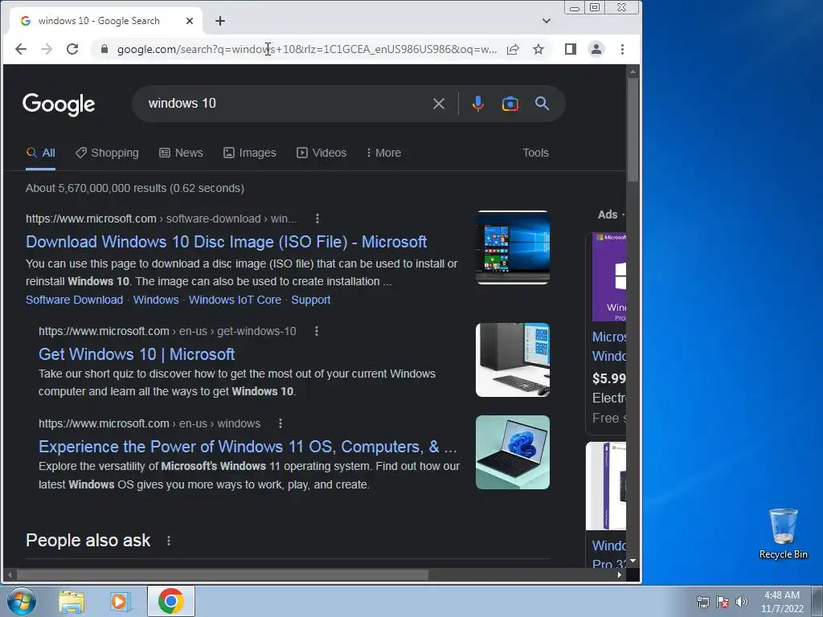Screen dimensions: 823x617
Task: Click the 'Support' sitelink
Action: (311, 300)
